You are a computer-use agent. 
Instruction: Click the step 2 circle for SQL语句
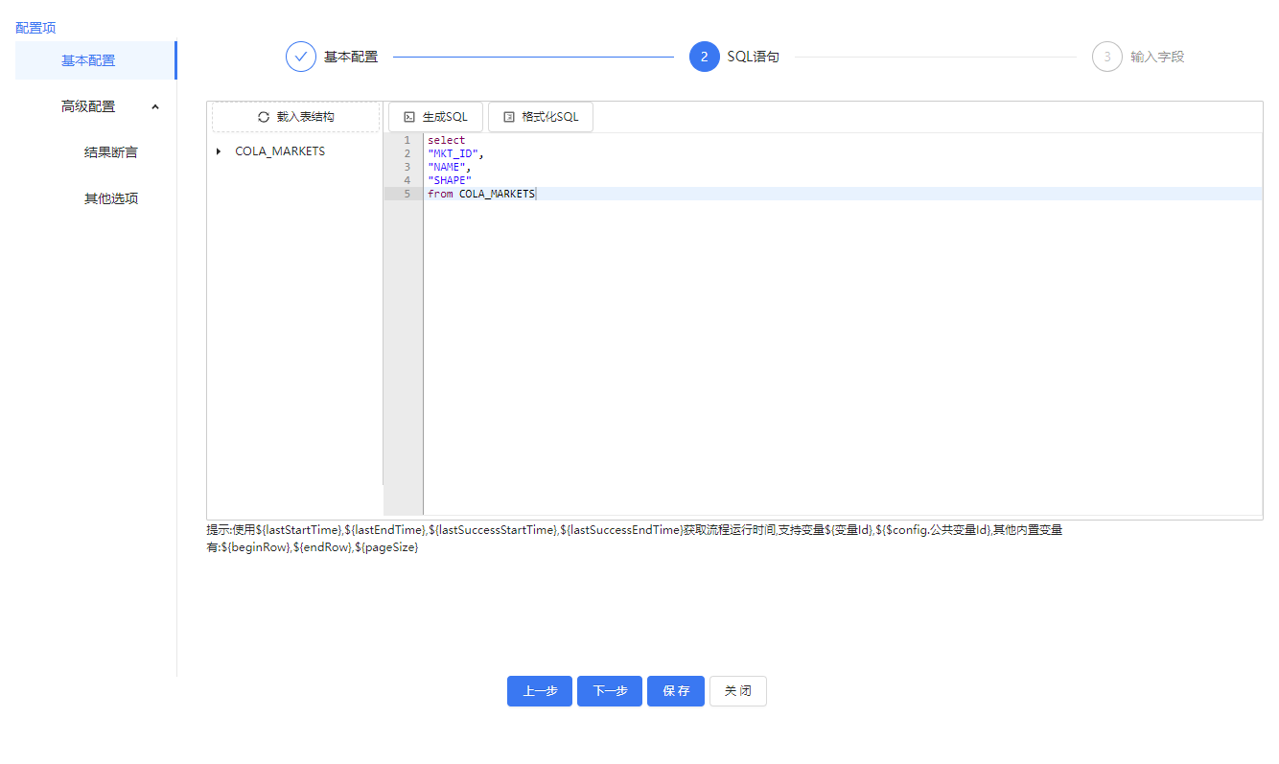[x=704, y=57]
